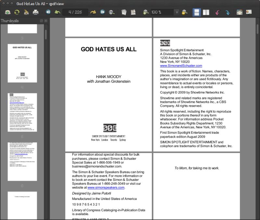Open the zoom percentage dropdown

click(177, 12)
